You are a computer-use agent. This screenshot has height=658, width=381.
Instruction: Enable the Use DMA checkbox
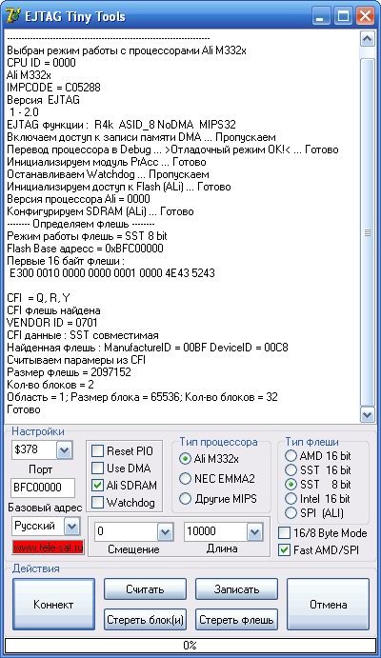pyautogui.click(x=97, y=468)
